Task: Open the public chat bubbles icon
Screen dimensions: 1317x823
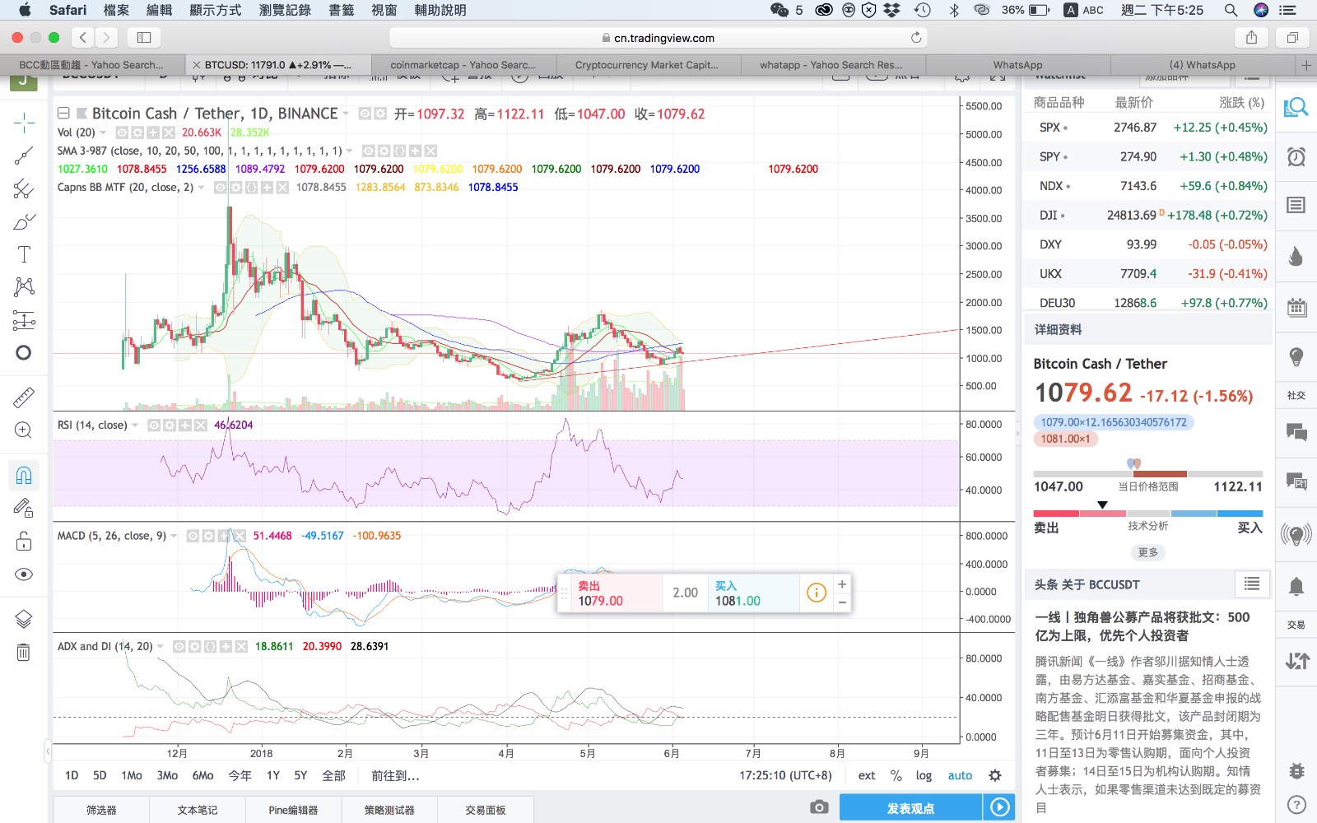Action: coord(1296,431)
